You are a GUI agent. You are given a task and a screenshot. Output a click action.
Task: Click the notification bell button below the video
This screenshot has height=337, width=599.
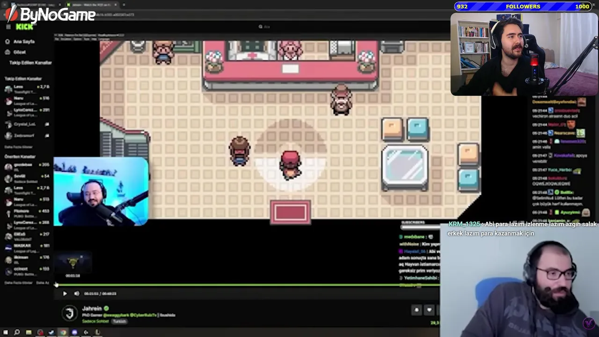[416, 309]
